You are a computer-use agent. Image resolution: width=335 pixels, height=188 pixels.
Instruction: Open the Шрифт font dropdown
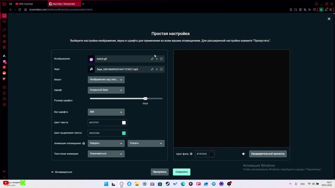coord(106,90)
